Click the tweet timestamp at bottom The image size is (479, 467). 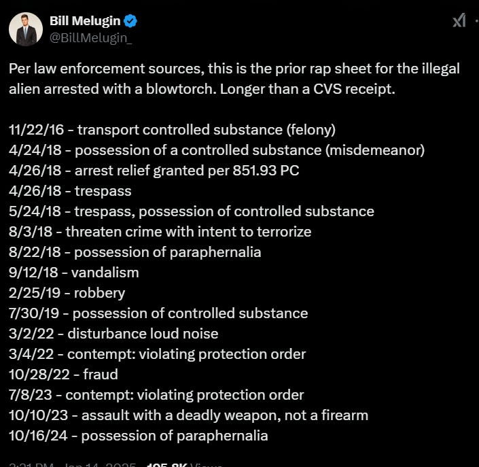73,464
